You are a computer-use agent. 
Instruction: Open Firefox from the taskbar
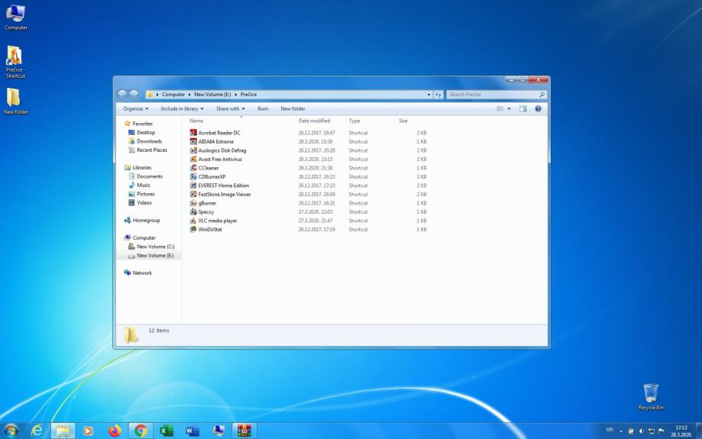click(x=115, y=431)
